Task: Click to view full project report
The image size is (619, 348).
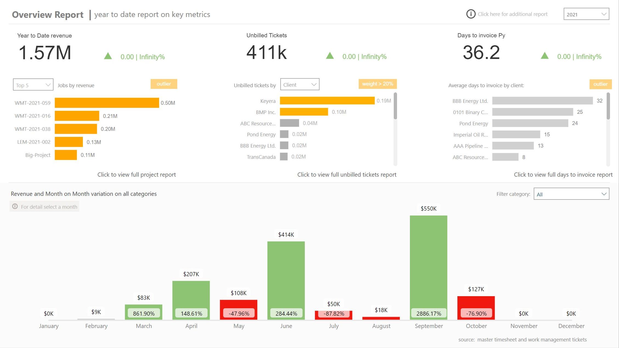Action: 137,175
